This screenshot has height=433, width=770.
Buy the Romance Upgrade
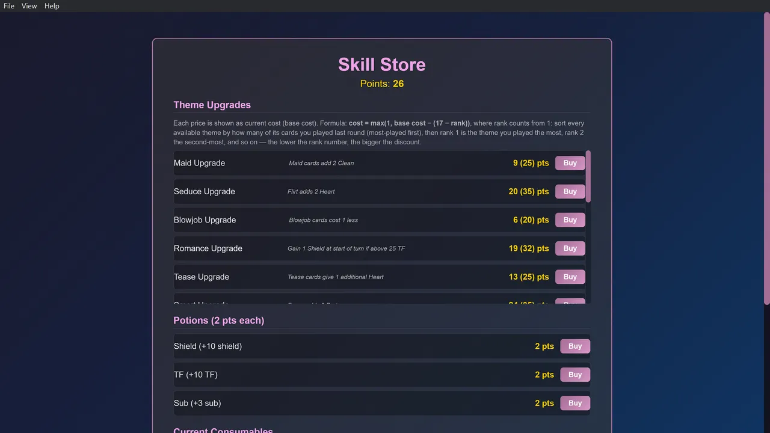click(x=570, y=248)
